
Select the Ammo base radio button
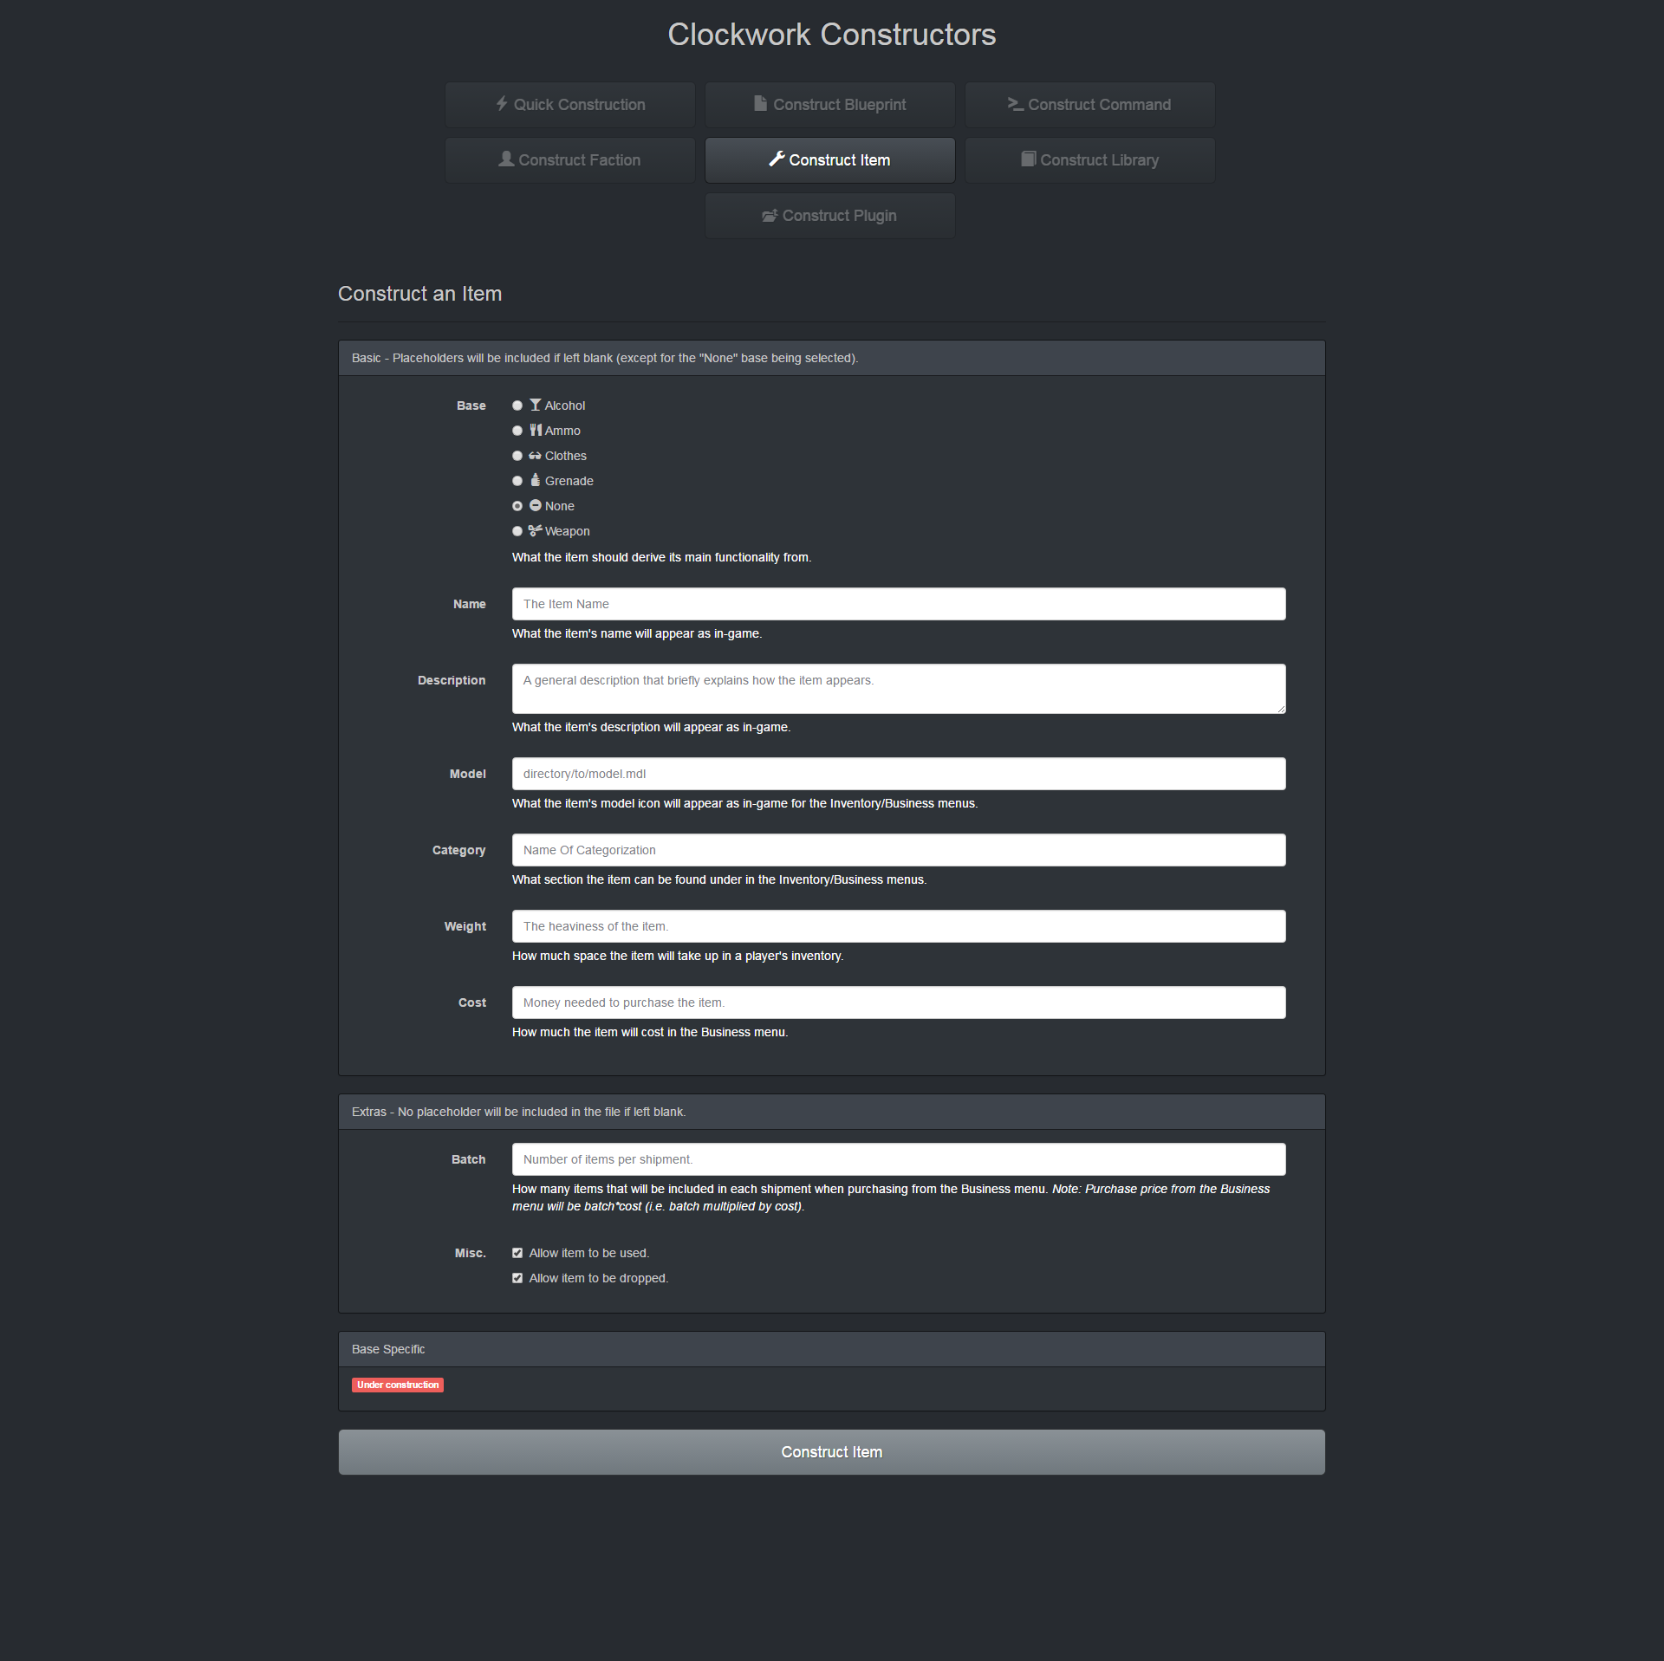(517, 431)
